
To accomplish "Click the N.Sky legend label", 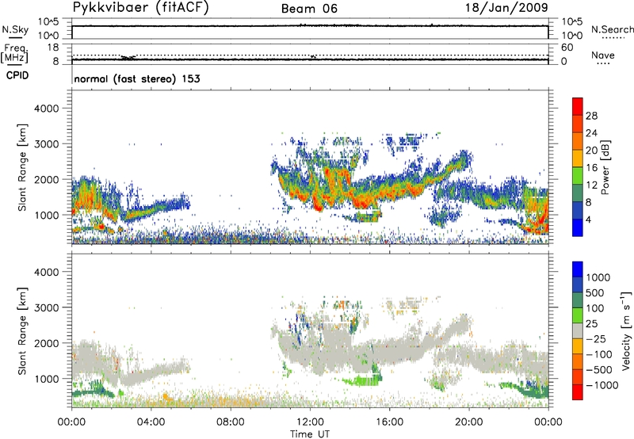I will [15, 29].
